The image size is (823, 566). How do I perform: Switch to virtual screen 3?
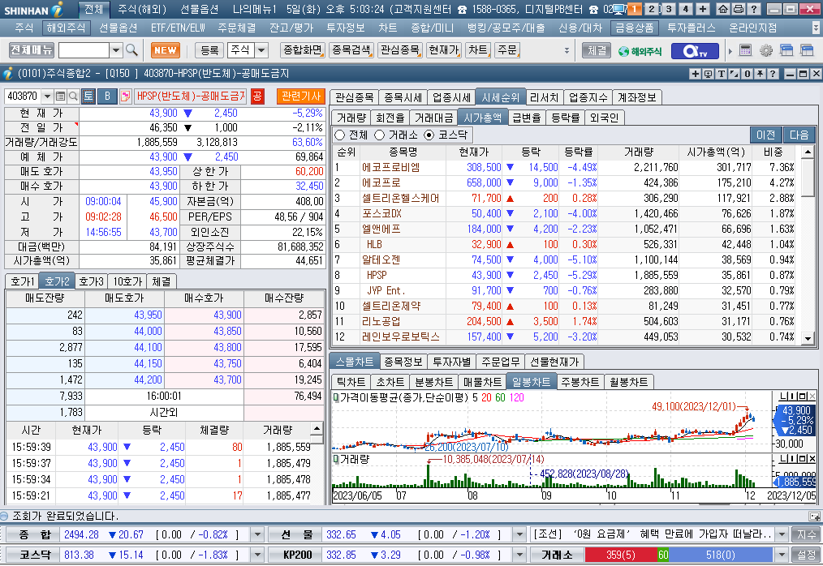[668, 9]
